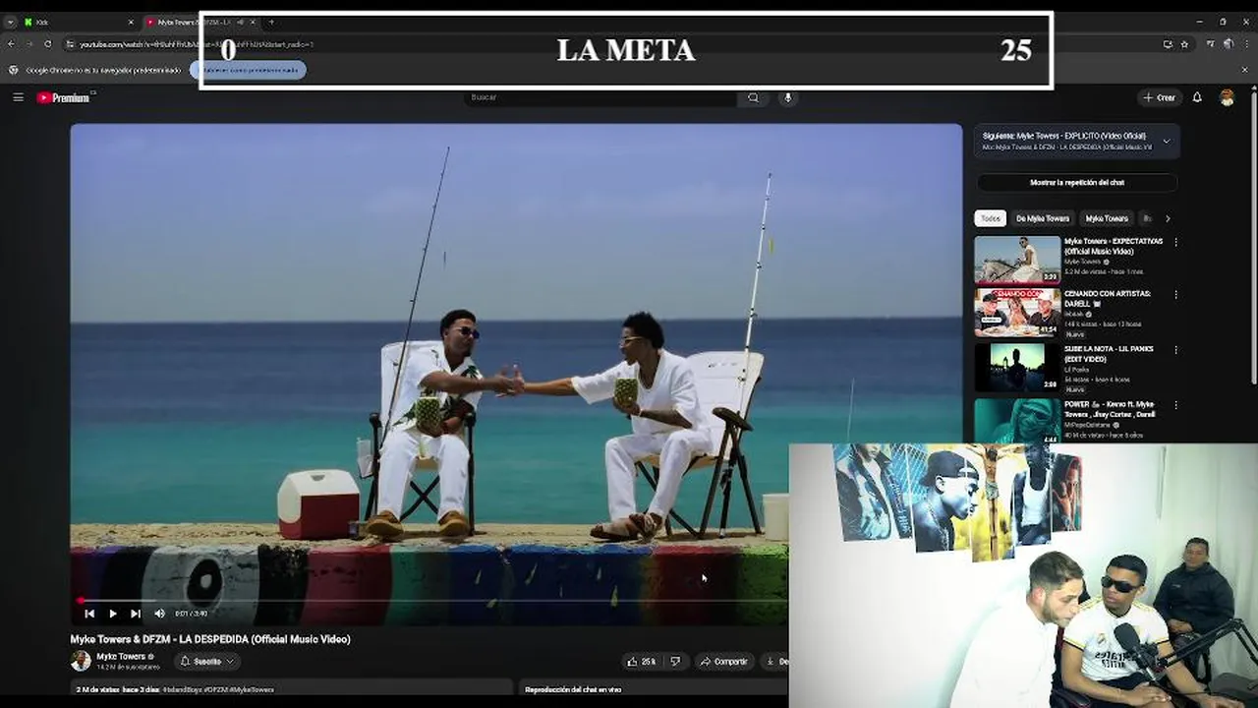The width and height of the screenshot is (1258, 708).
Task: Reload the page in Chrome
Action: click(47, 44)
